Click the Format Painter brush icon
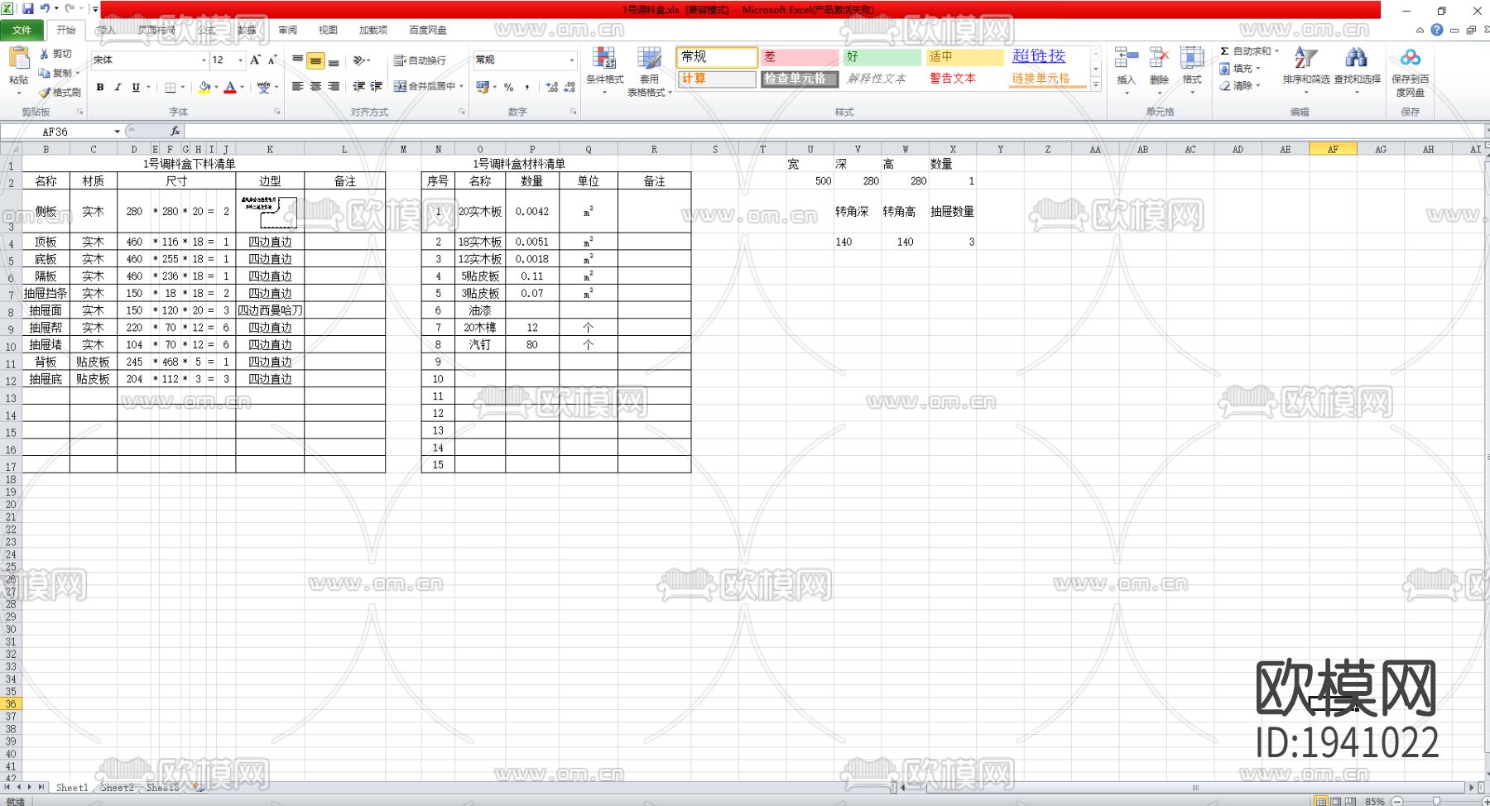Viewport: 1490px width, 806px height. click(x=45, y=93)
